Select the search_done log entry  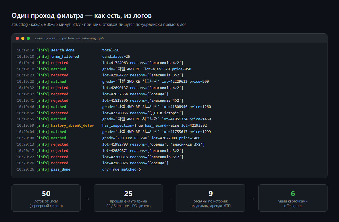[x=68, y=50]
